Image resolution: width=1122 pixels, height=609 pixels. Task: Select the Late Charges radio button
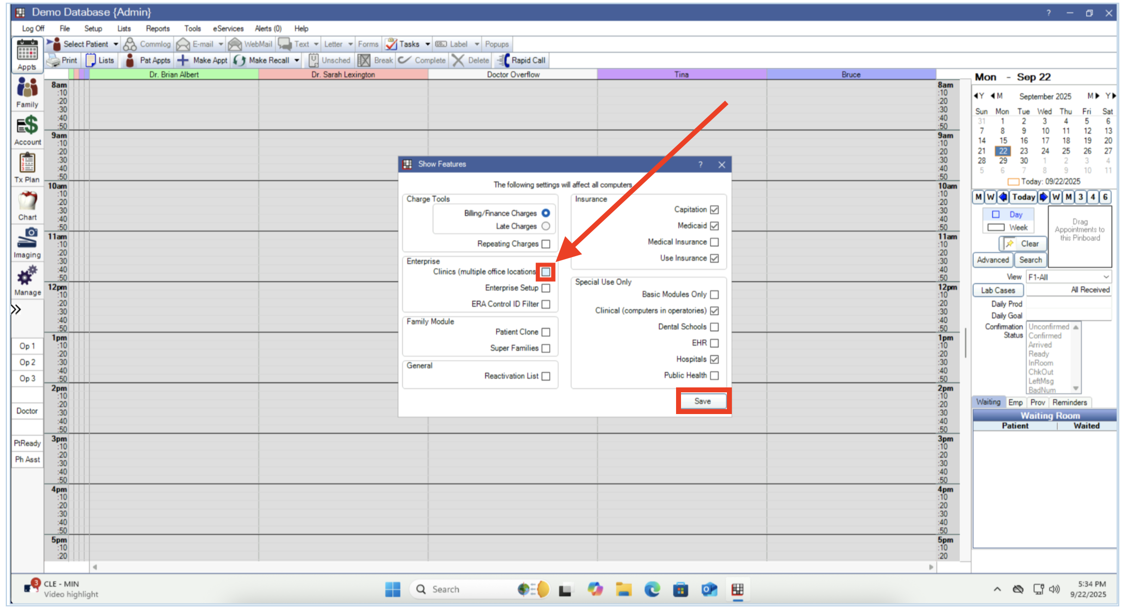tap(546, 226)
